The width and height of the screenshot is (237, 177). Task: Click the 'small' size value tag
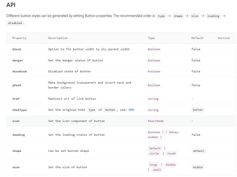(x=157, y=170)
